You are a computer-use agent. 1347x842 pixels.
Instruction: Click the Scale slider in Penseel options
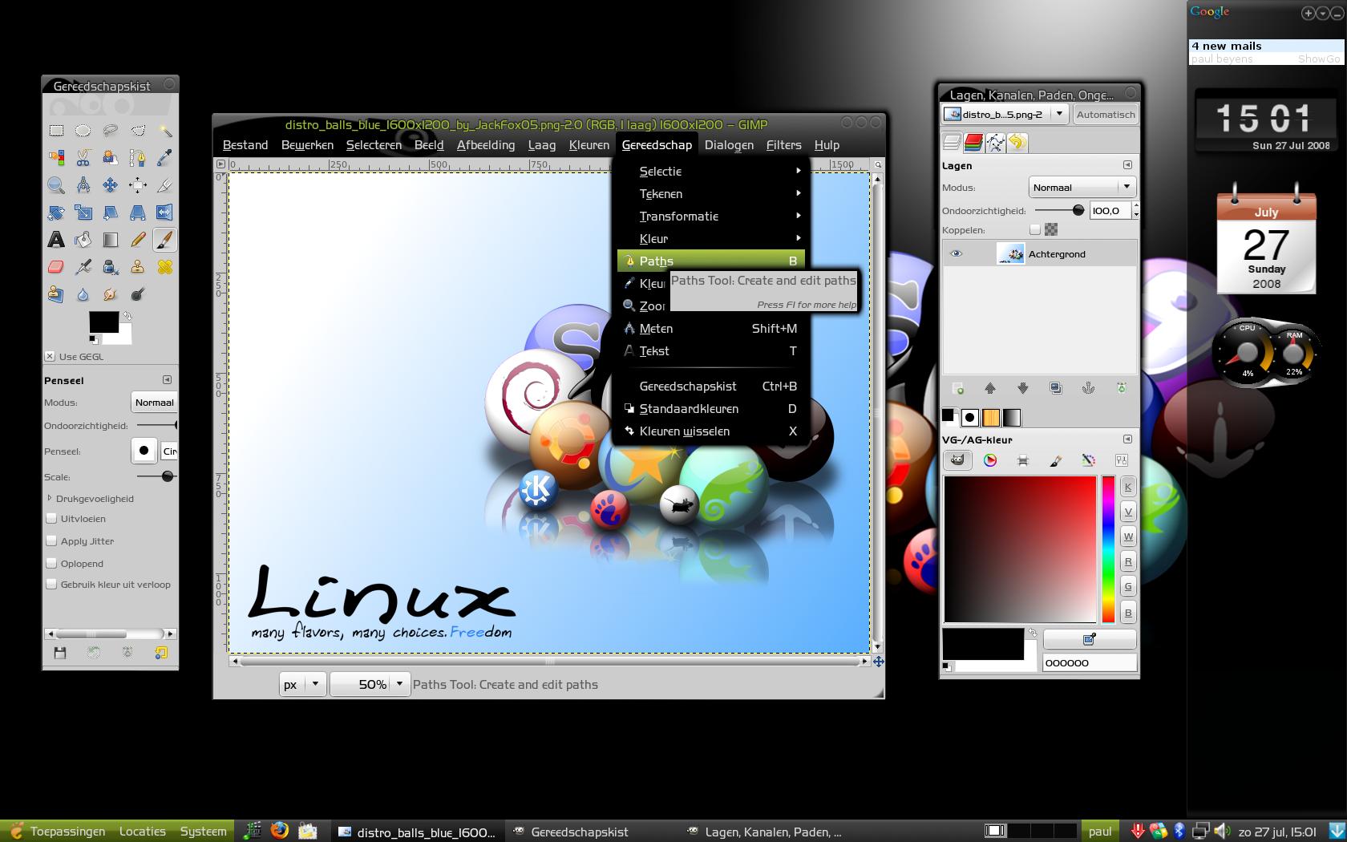(x=156, y=476)
